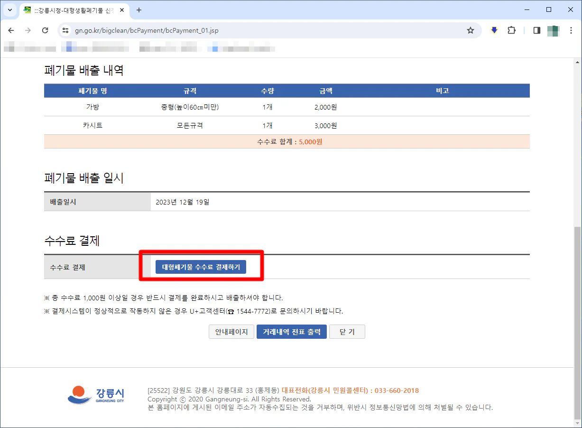Screen dimensions: 582x428
Task: Click the site information icon in address bar
Action: click(x=66, y=30)
